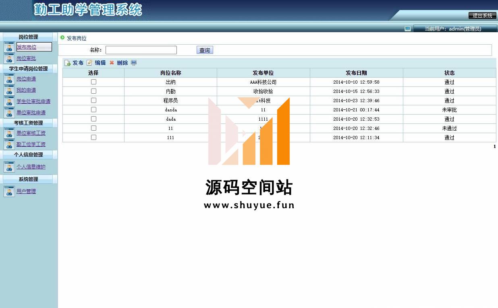
Task: Tick the checkbox for the 出纳 row
Action: (x=93, y=82)
